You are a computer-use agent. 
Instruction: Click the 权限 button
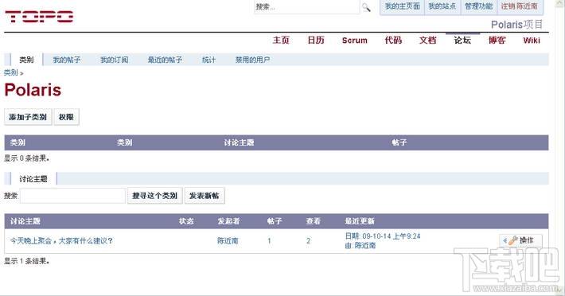(66, 117)
